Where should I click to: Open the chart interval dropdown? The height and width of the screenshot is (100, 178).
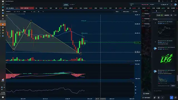41,12
